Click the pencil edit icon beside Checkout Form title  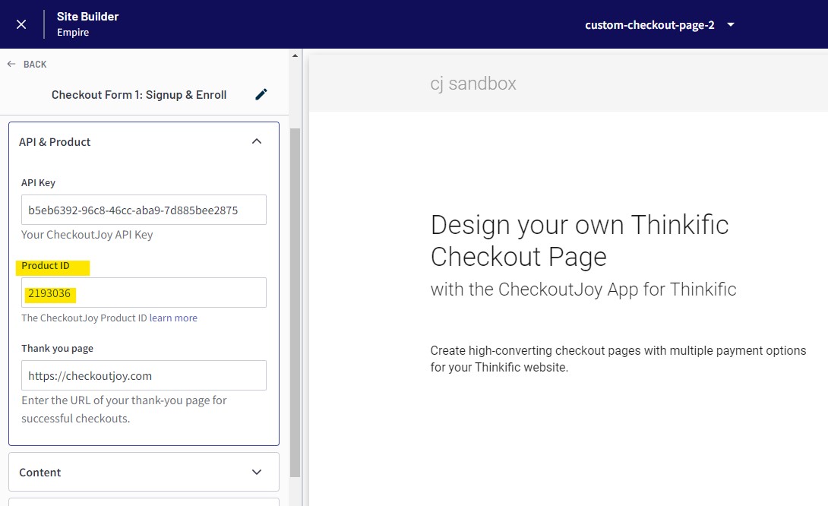coord(261,94)
